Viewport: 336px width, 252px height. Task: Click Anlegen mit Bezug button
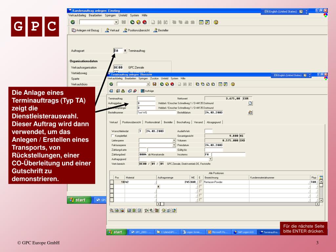tap(85, 31)
